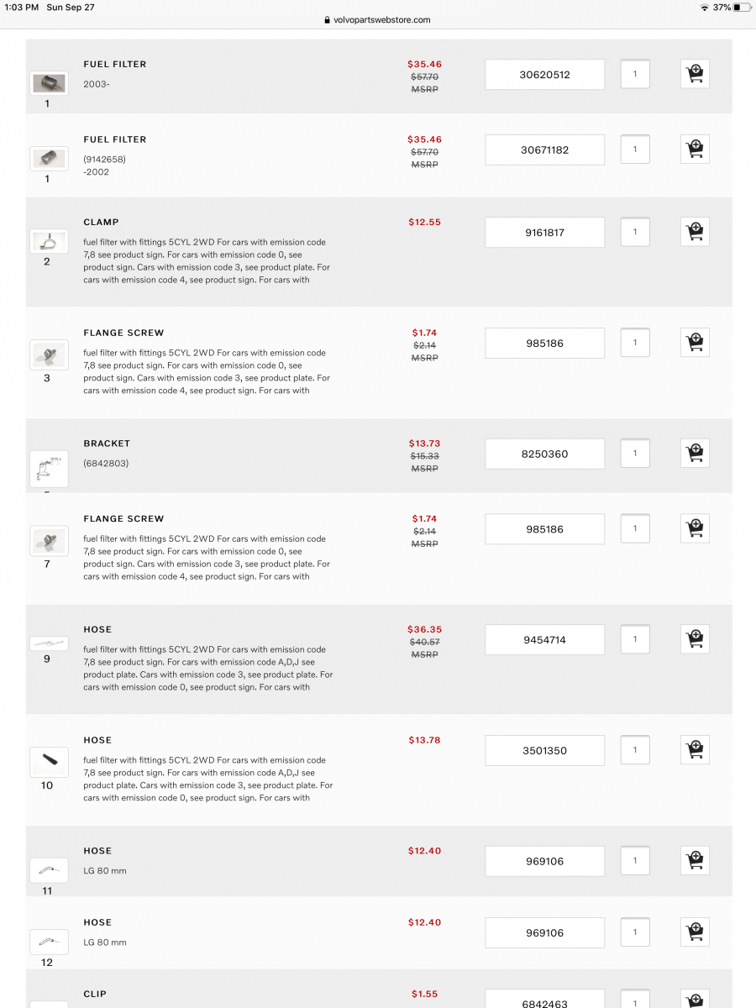
Task: View the clamp thumbnail image
Action: [x=49, y=242]
